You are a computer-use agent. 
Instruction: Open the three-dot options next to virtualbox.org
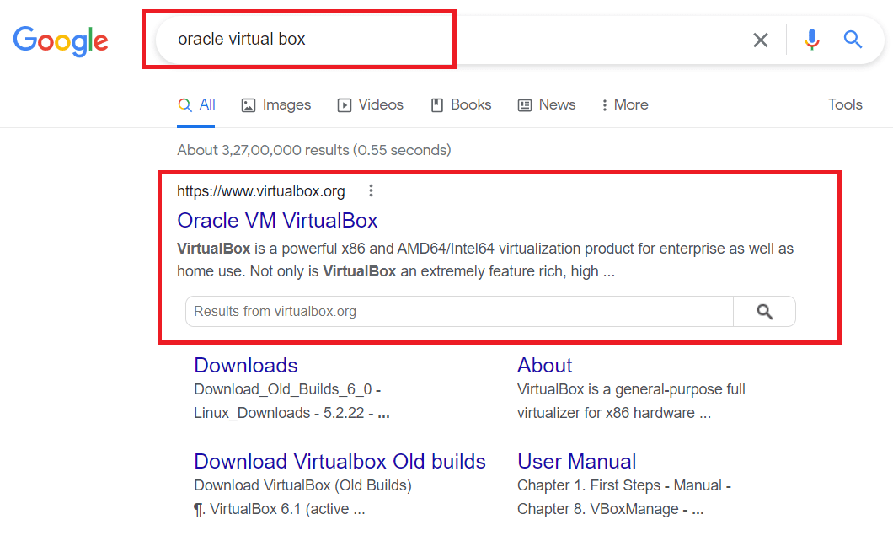click(371, 190)
